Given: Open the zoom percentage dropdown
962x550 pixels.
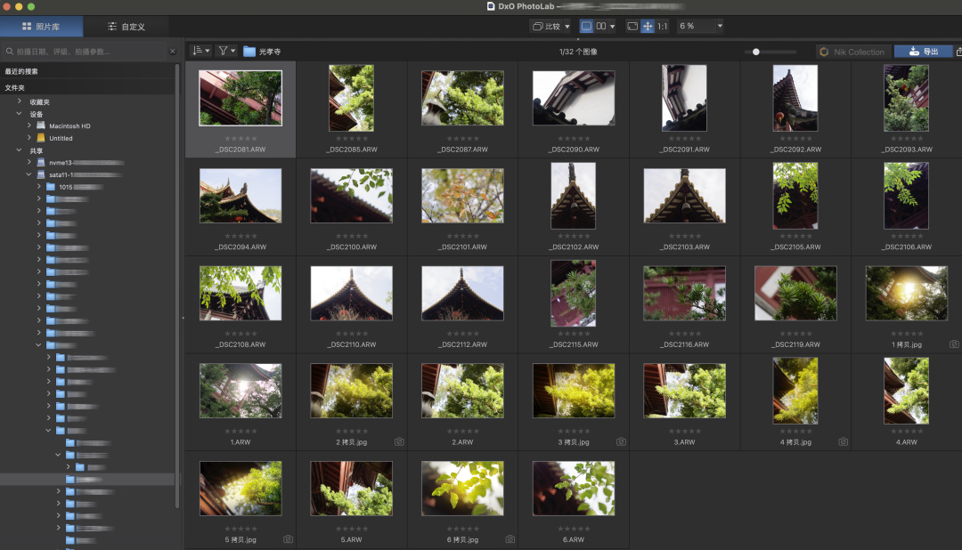Looking at the screenshot, I should 719,27.
